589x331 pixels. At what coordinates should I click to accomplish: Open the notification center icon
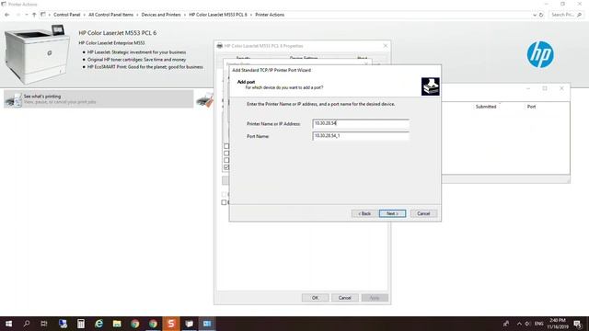tap(577, 324)
